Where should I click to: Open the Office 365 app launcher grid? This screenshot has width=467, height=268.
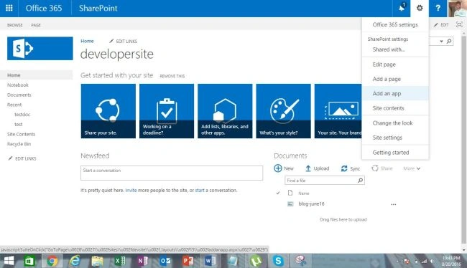9,8
